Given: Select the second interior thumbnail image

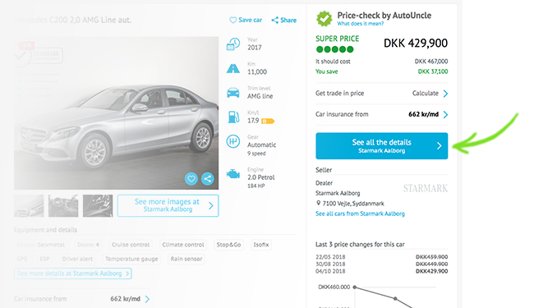Looking at the screenshot, I should 98,205.
